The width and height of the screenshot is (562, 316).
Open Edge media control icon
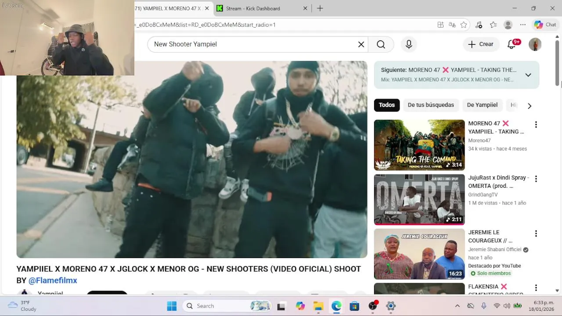(479, 25)
